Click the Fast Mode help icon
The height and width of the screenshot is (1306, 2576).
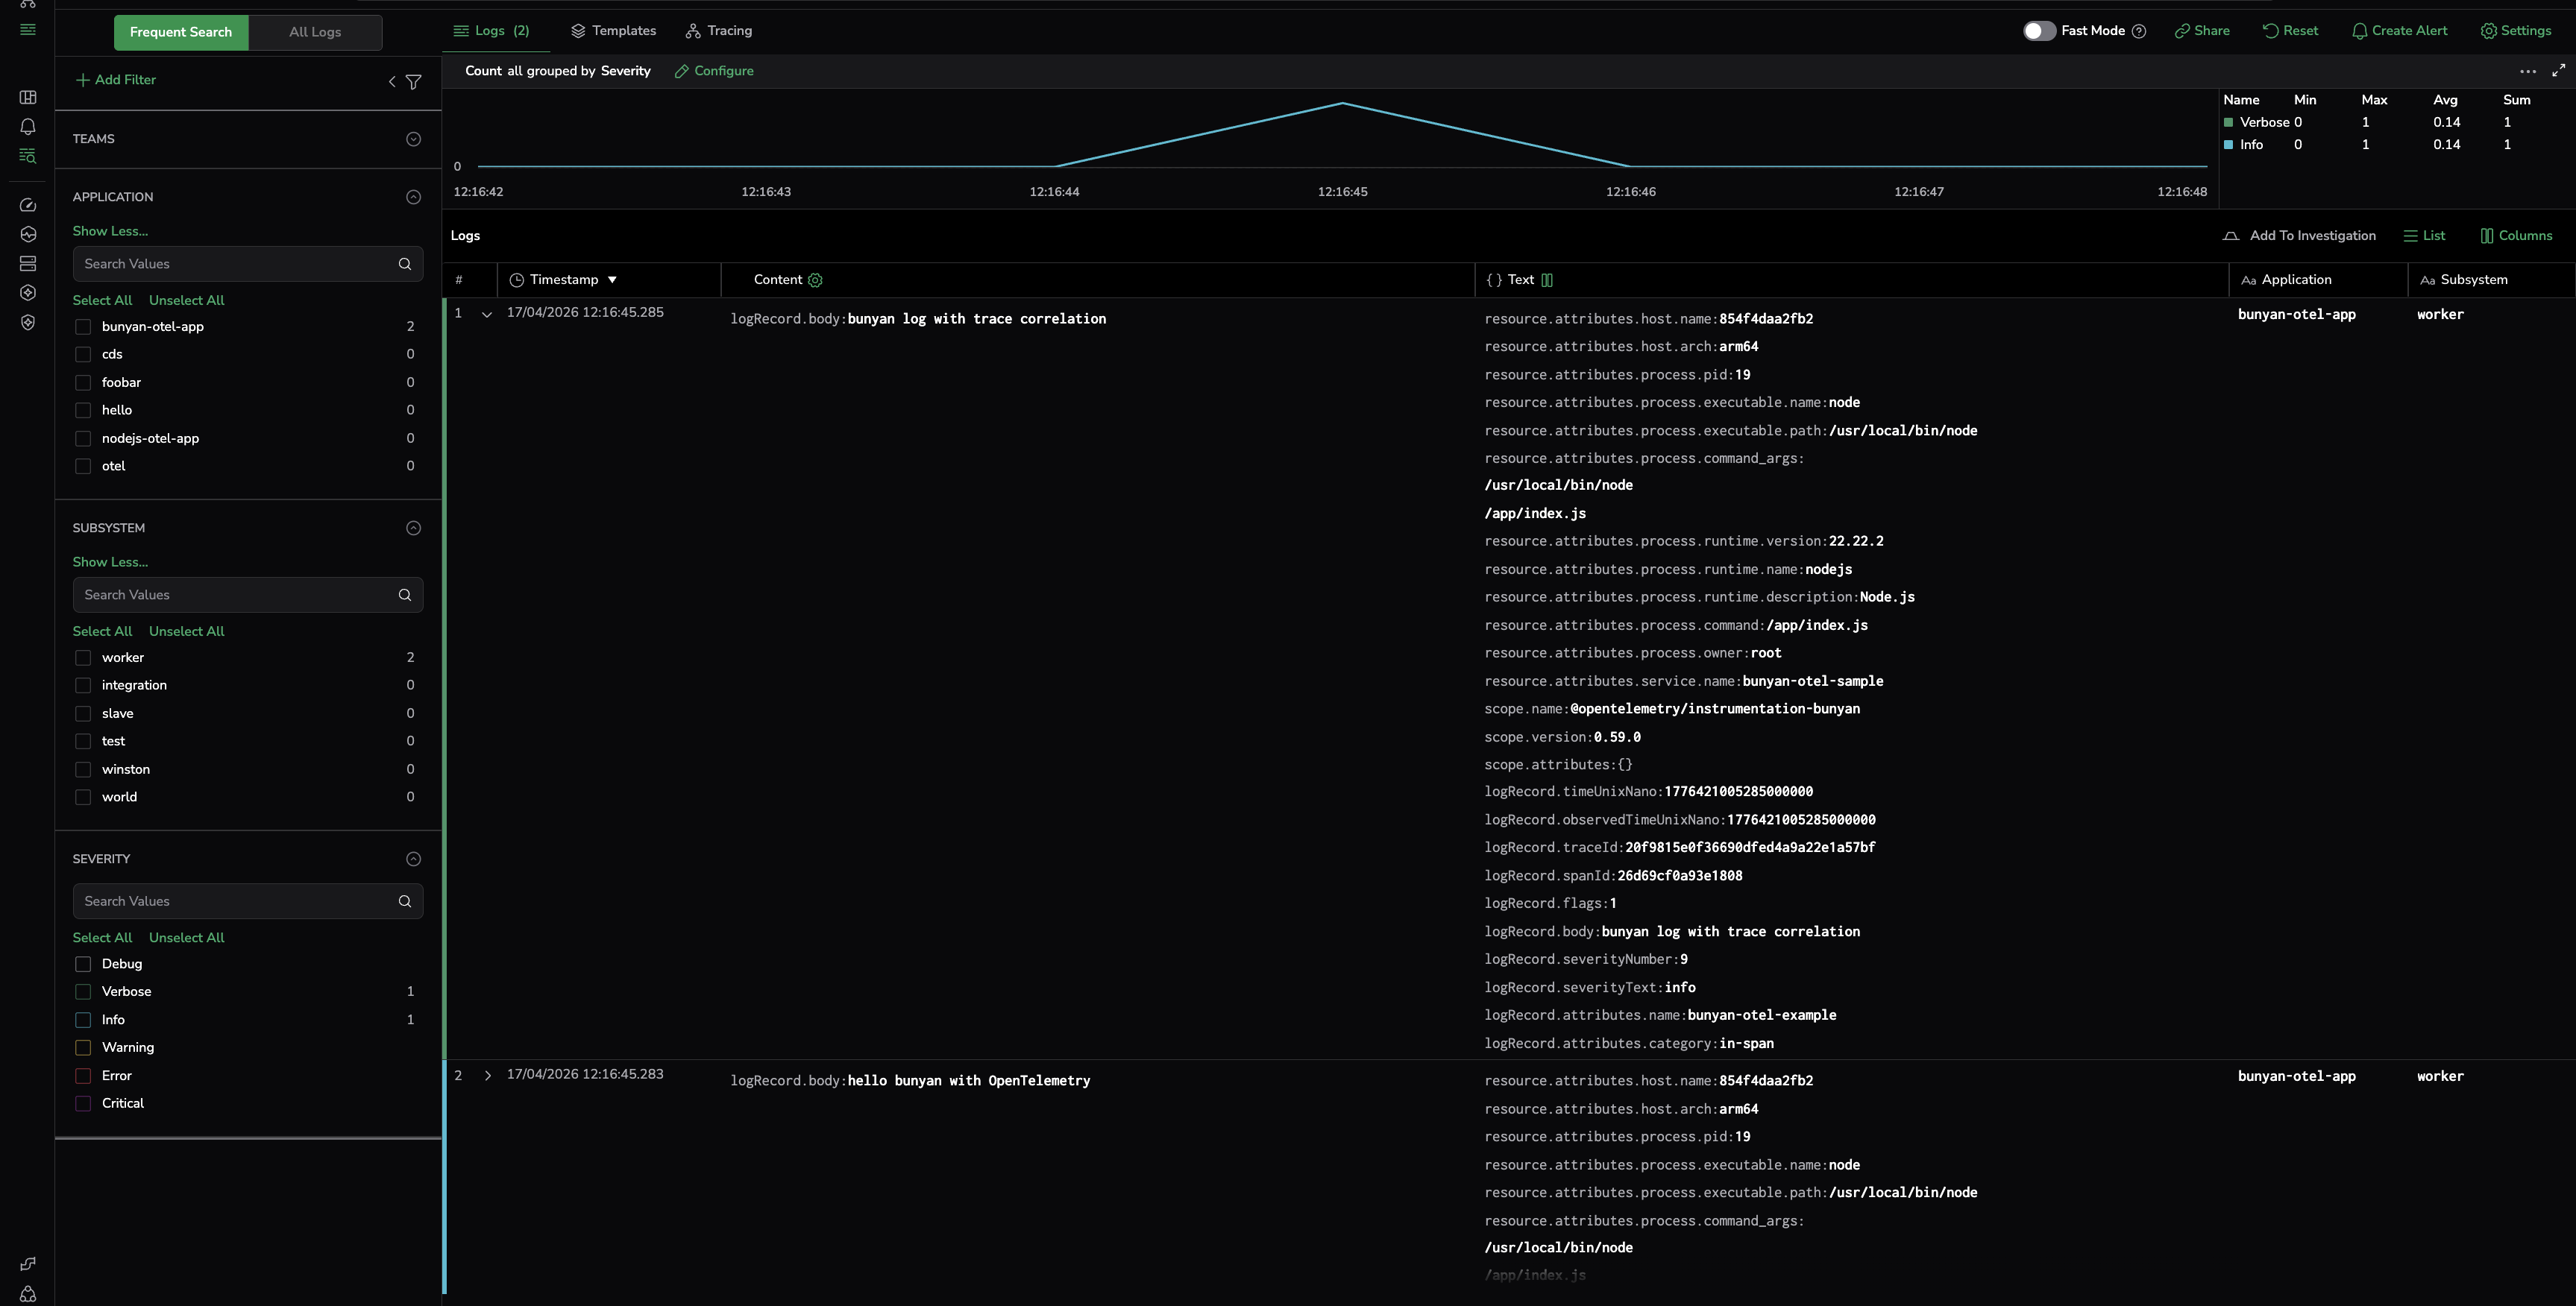(2139, 31)
